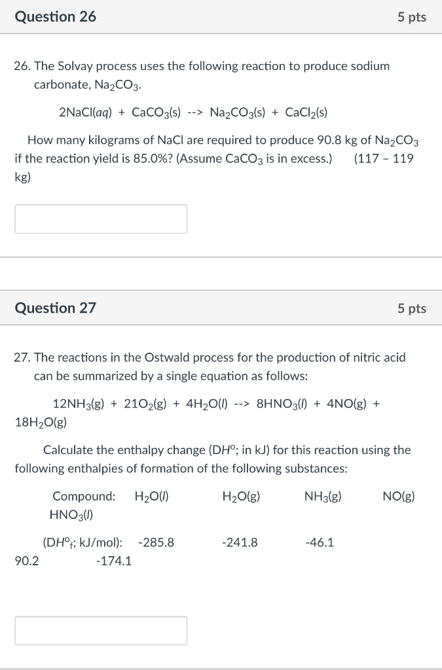The image size is (442, 670).
Task: Select the Question 26 header
Action: coord(55,17)
